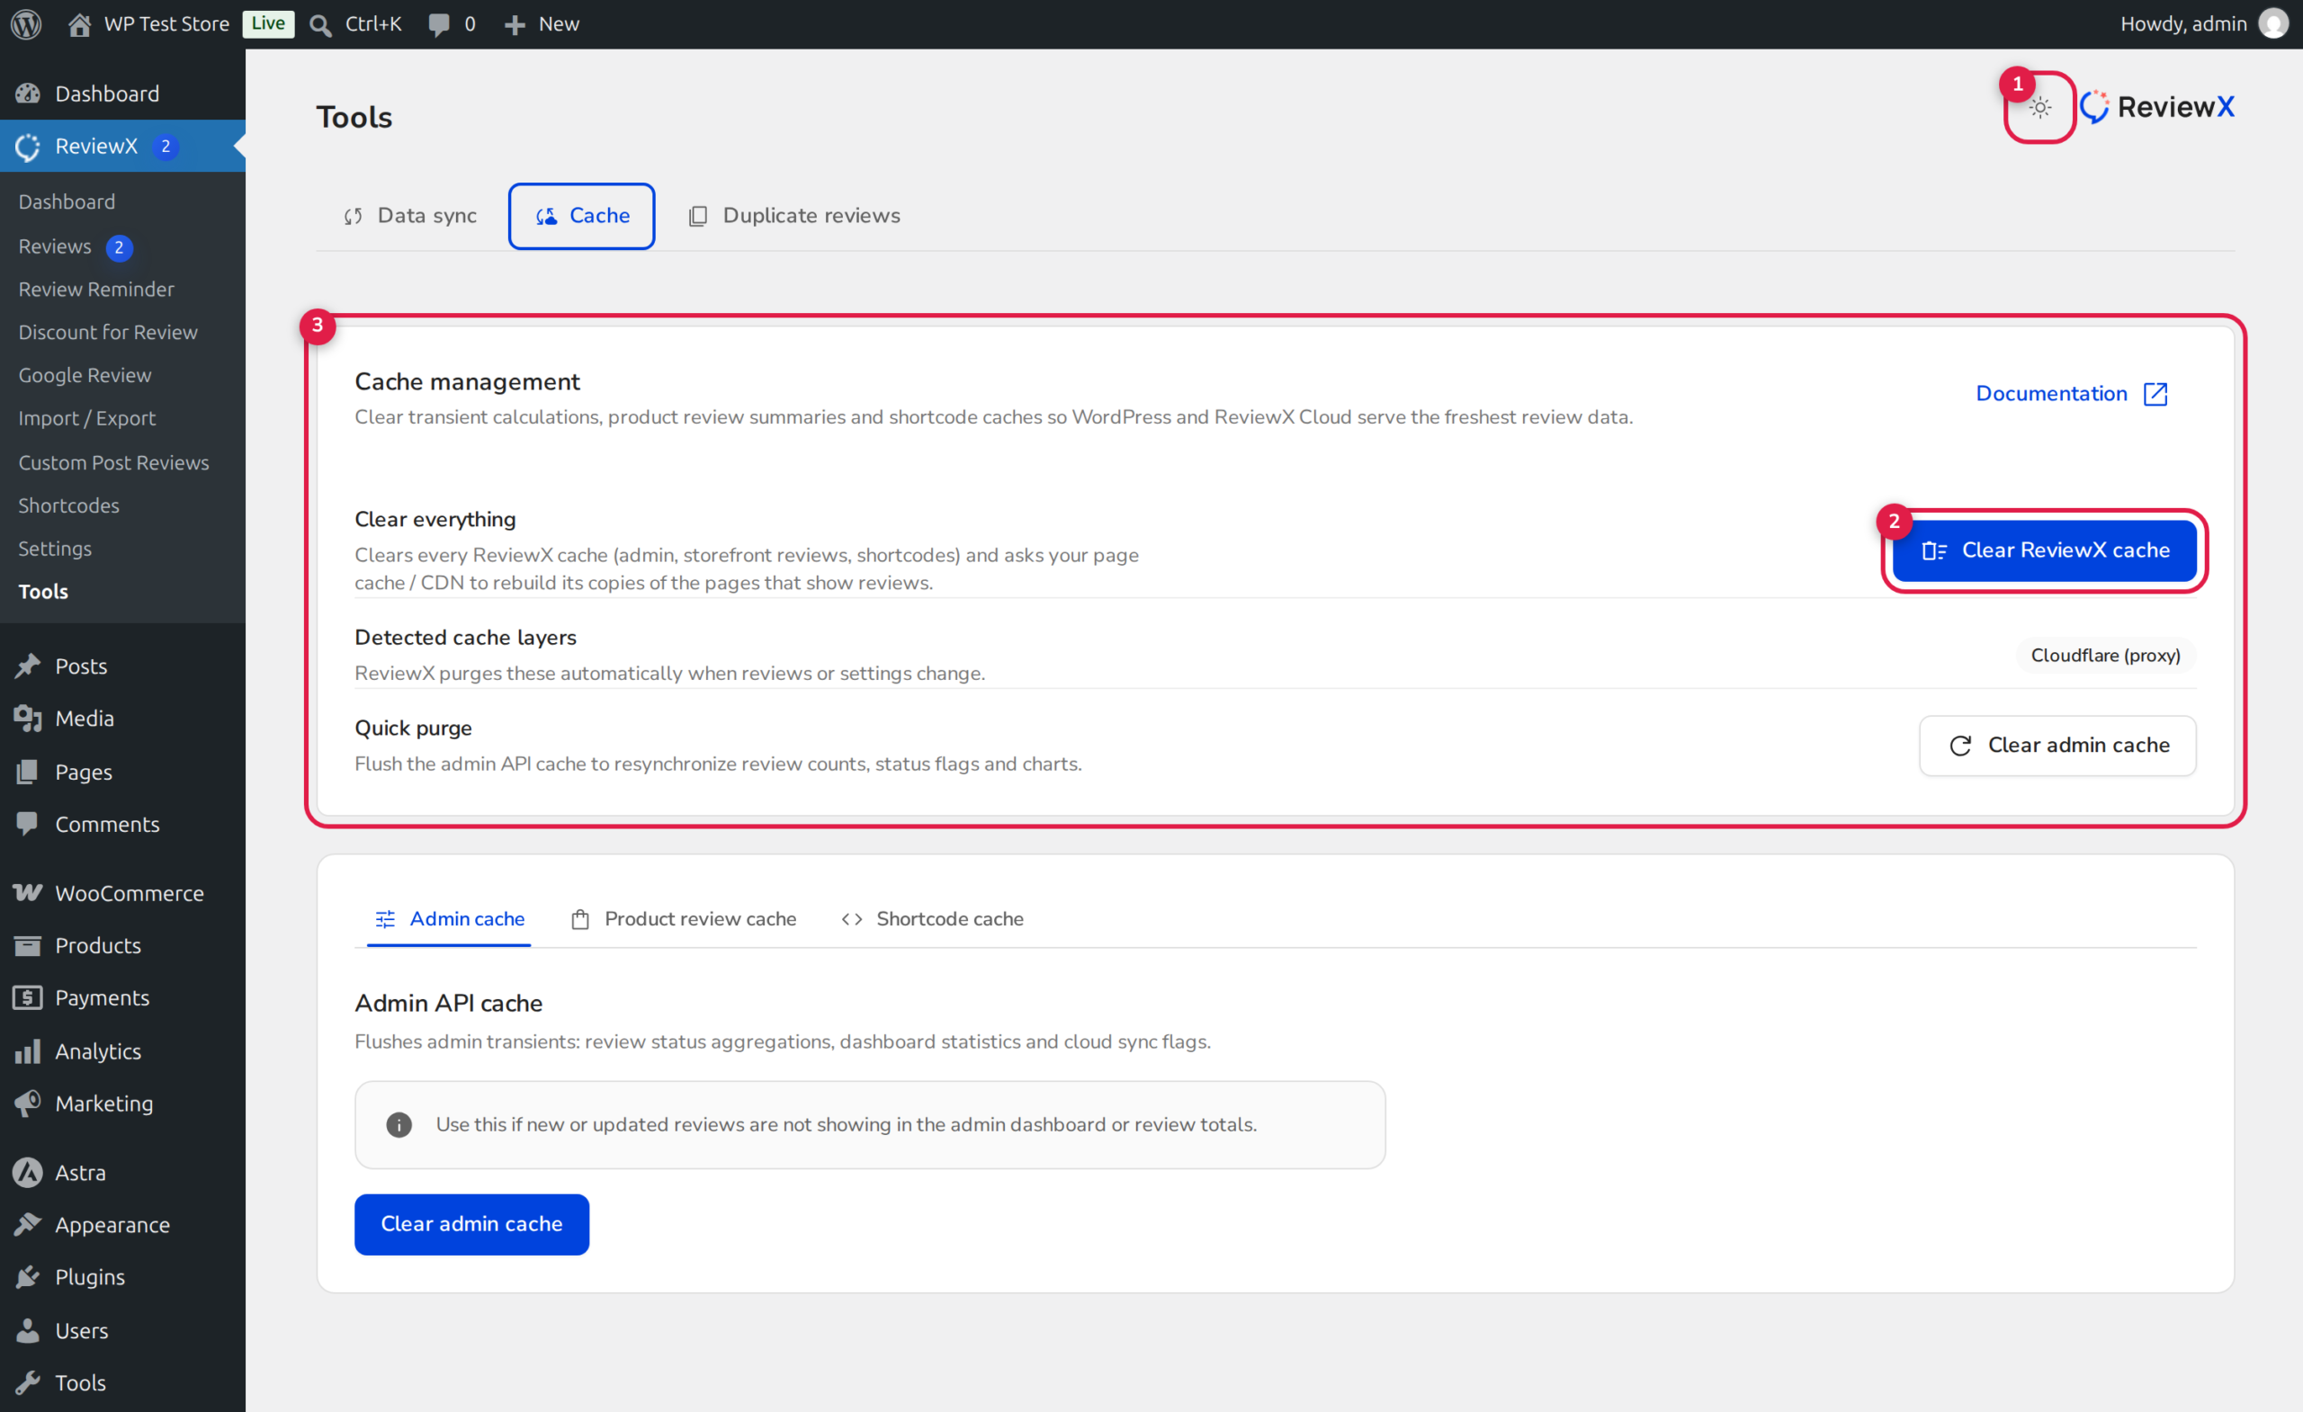Open the comments bubble icon in admin bar
The width and height of the screenshot is (2303, 1412).
coord(438,24)
